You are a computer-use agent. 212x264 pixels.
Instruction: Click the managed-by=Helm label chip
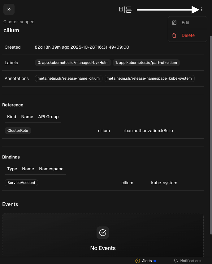point(73,63)
